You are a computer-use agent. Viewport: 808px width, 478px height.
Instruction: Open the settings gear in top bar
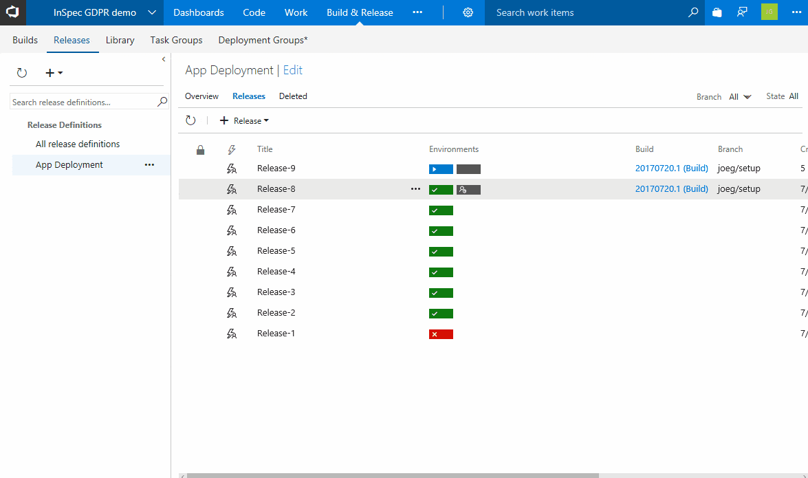click(468, 12)
